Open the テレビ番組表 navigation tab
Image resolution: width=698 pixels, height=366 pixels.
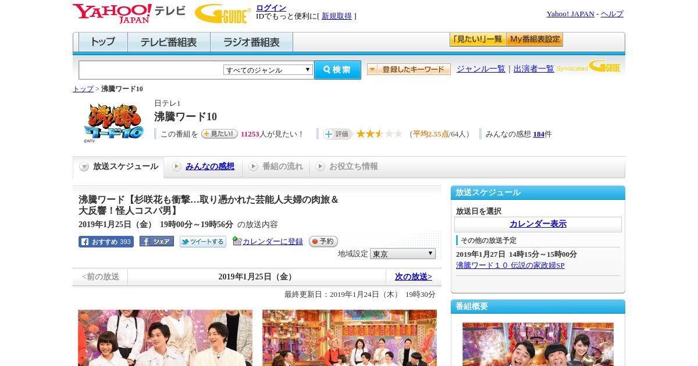point(169,42)
